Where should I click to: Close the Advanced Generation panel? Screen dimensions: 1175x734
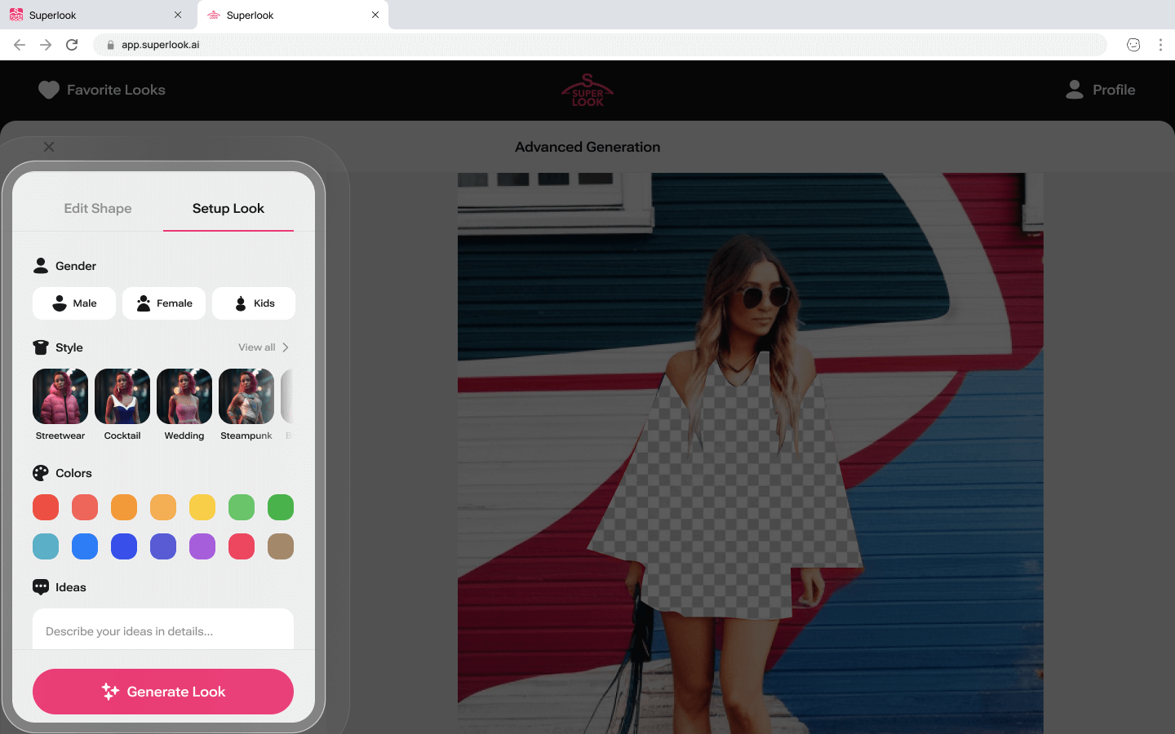click(x=49, y=147)
